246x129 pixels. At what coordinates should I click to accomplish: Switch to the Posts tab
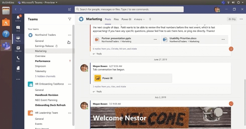[108, 19]
